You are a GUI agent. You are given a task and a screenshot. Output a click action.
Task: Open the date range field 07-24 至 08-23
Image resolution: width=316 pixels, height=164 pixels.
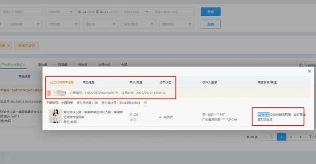[97, 12]
